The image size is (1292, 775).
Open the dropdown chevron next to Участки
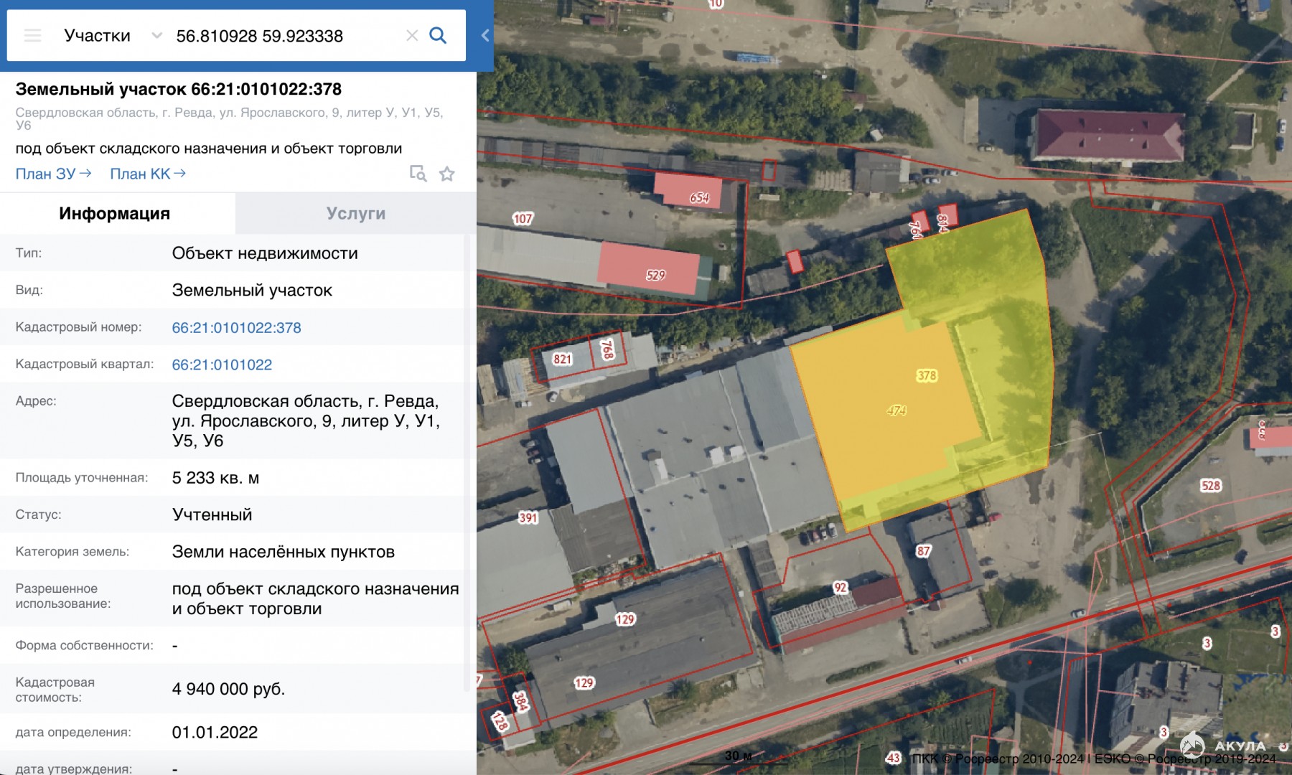(x=156, y=35)
